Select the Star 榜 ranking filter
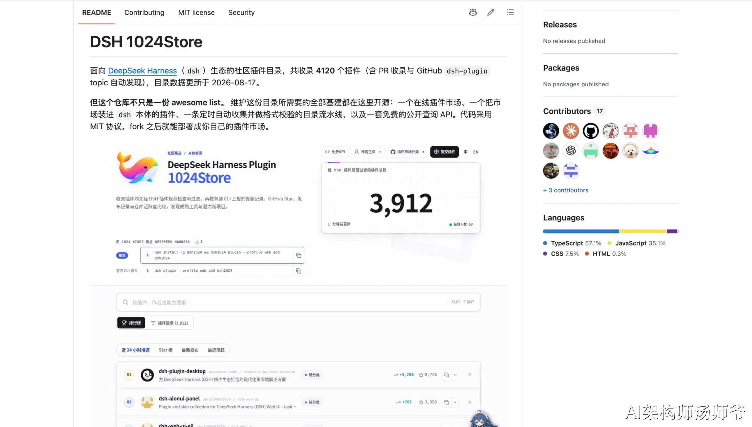 (x=166, y=350)
